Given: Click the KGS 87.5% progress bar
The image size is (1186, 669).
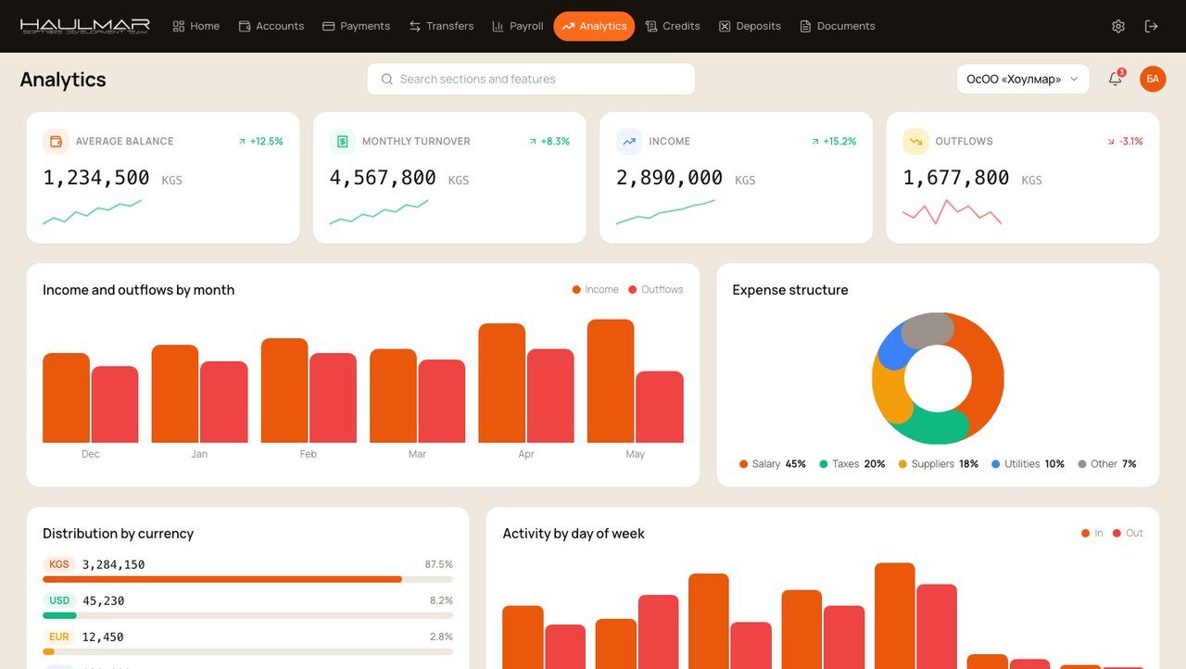Looking at the screenshot, I should click(247, 579).
